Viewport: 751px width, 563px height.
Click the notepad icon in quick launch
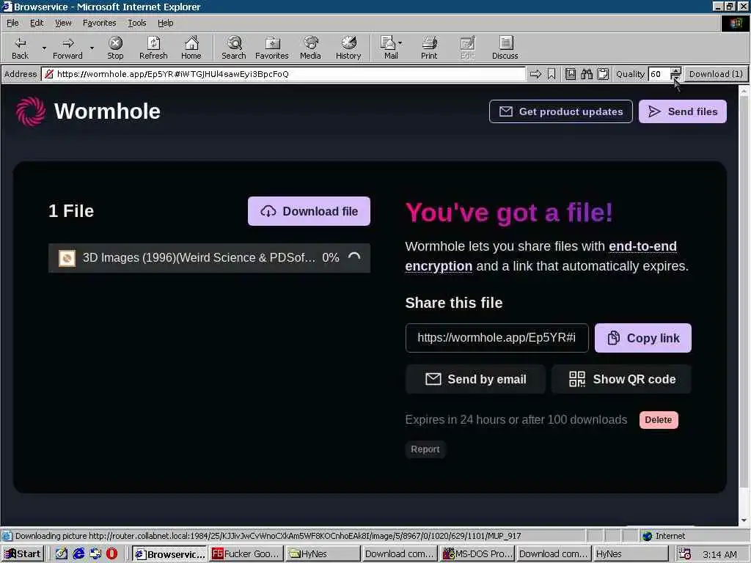click(x=62, y=554)
